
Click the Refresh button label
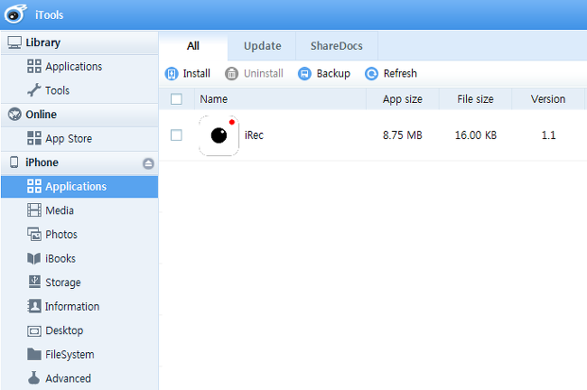coord(400,73)
